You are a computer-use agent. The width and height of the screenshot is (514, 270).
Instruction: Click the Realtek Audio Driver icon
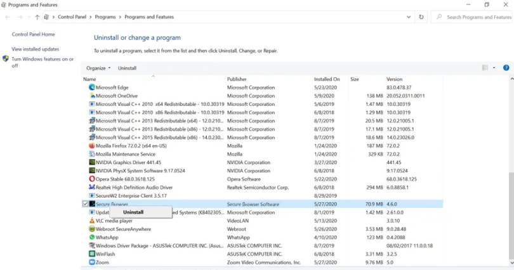tap(92, 187)
